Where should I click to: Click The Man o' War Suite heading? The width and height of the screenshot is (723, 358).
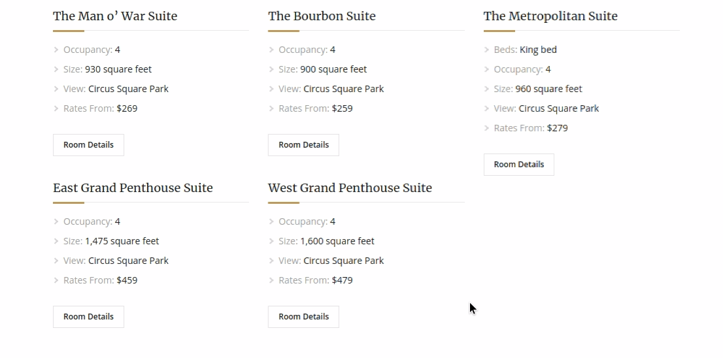pyautogui.click(x=115, y=16)
